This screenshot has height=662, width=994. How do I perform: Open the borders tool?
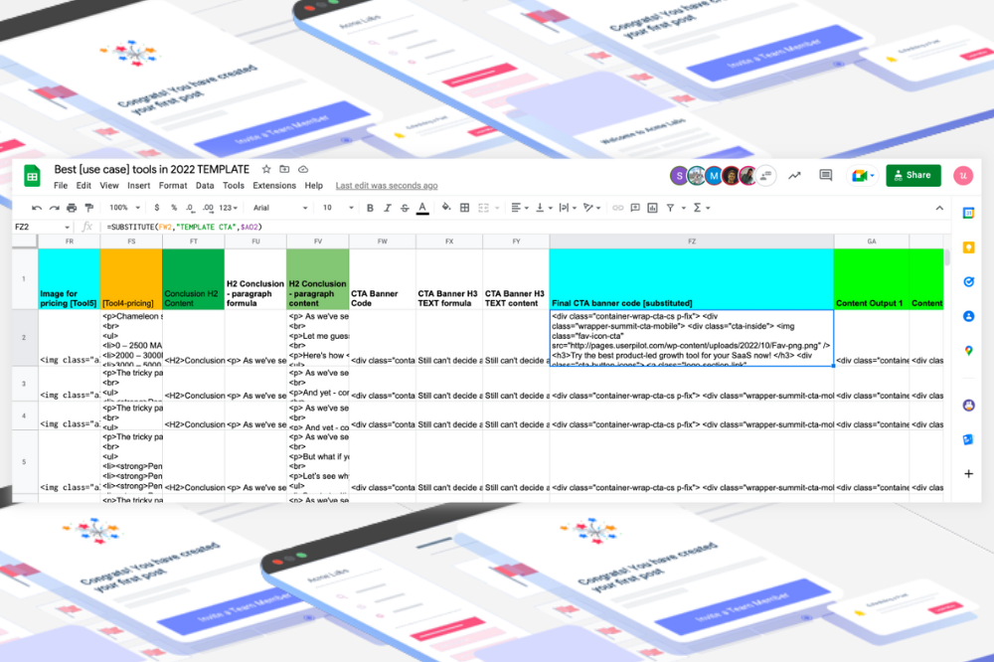(x=464, y=208)
